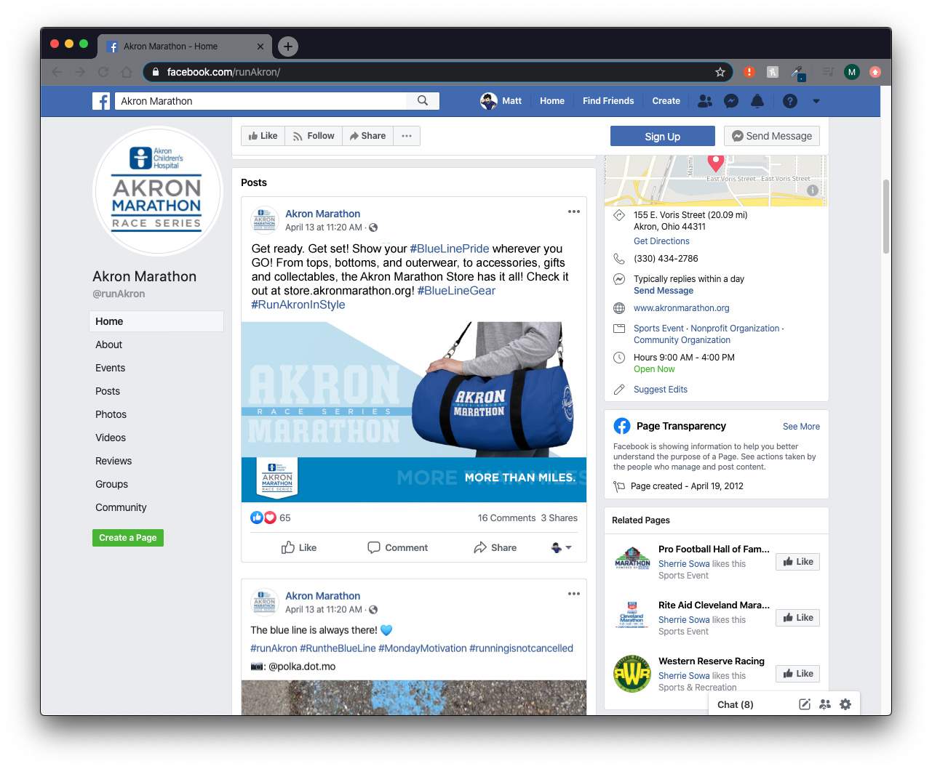
Task: Click the Like action on the BlueLinePride post
Action: click(x=299, y=547)
